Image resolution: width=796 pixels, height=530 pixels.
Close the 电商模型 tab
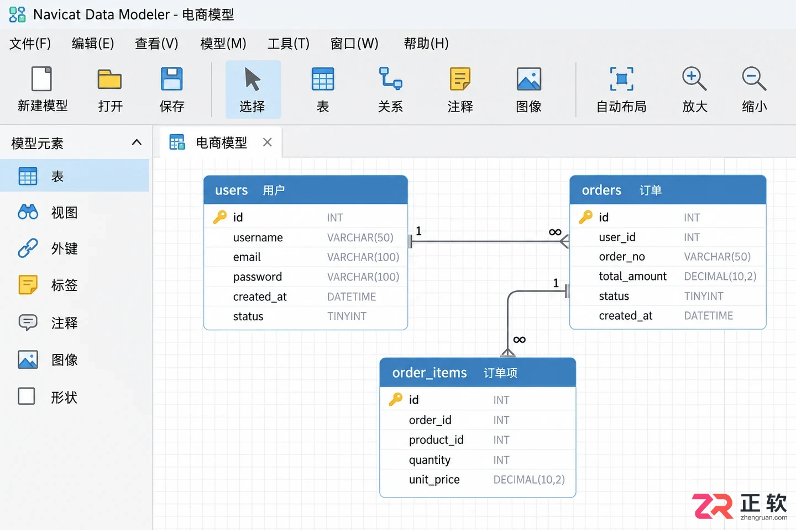pyautogui.click(x=268, y=142)
